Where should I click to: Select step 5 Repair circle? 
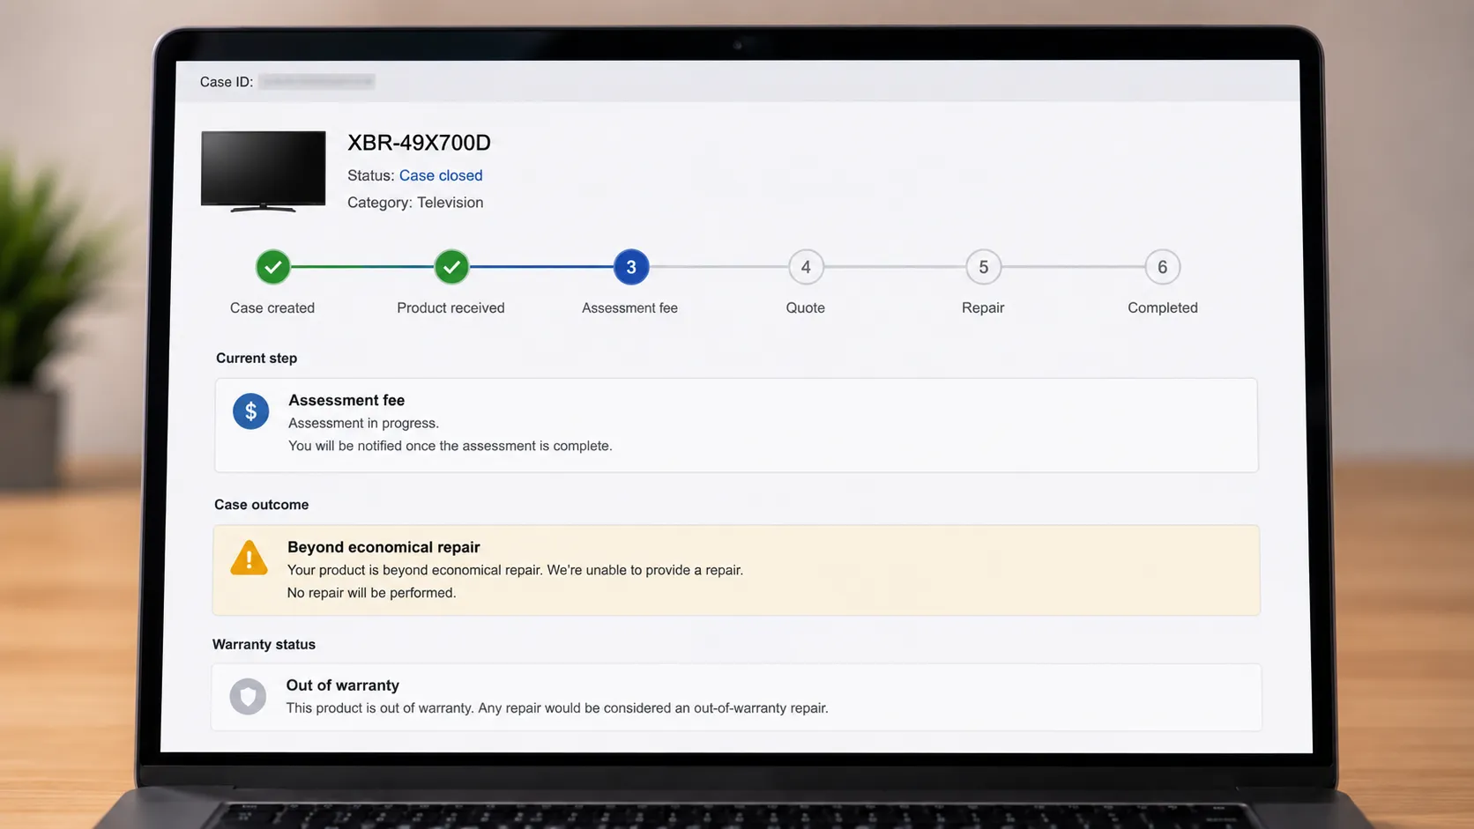[984, 267]
